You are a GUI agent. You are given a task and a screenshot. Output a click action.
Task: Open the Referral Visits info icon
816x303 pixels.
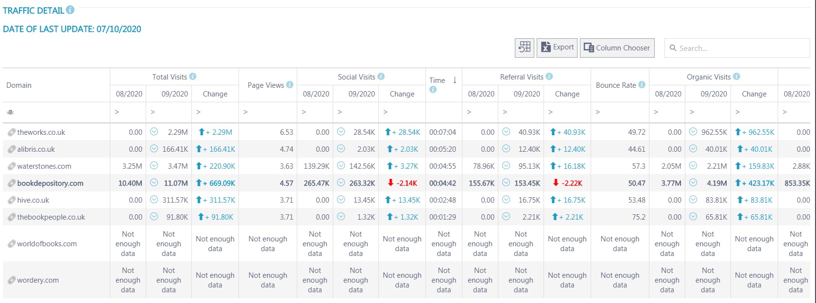point(549,77)
